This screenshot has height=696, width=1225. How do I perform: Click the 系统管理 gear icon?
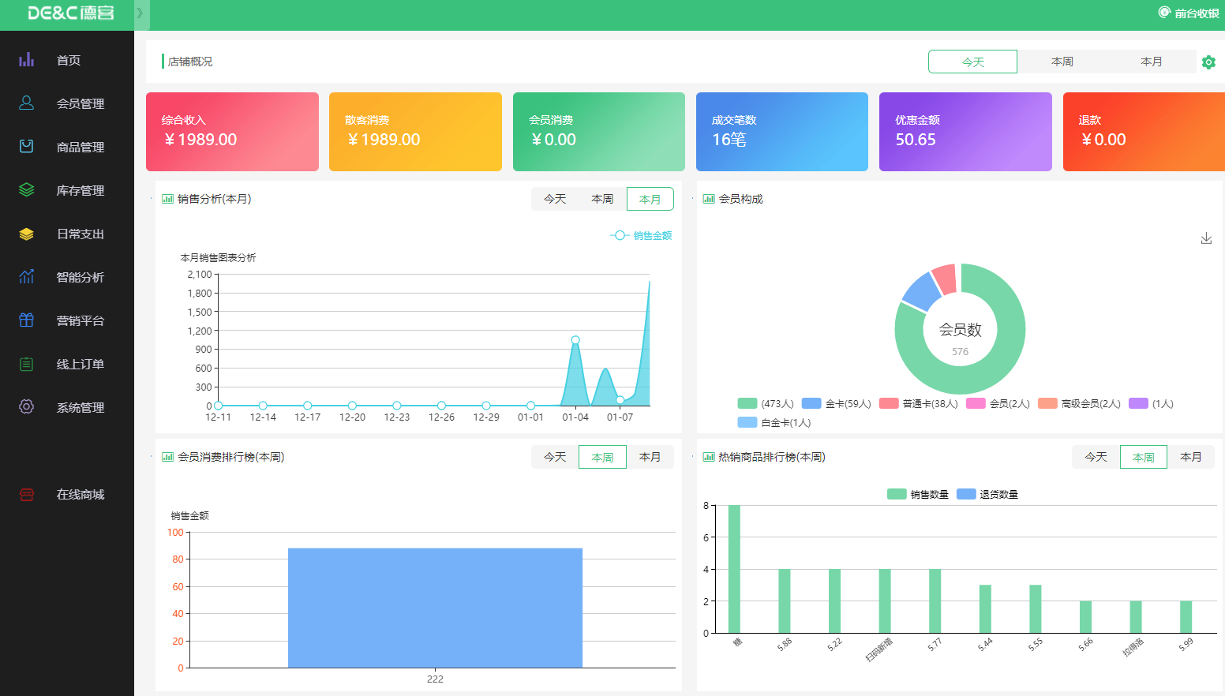click(x=27, y=407)
